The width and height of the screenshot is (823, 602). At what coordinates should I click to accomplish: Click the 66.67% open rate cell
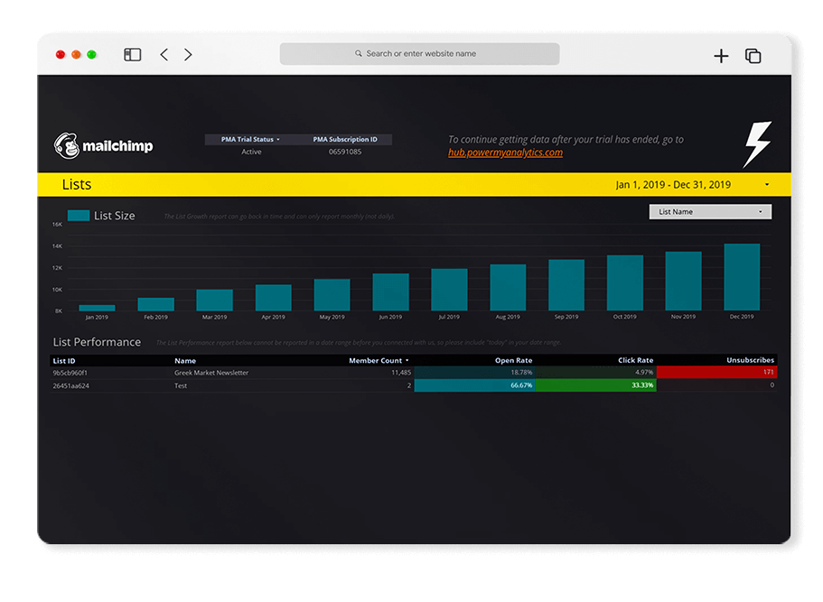pos(474,385)
